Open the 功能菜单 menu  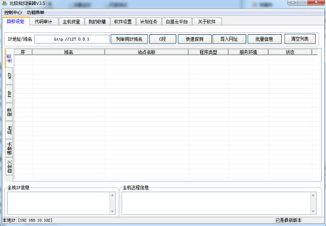(x=35, y=13)
